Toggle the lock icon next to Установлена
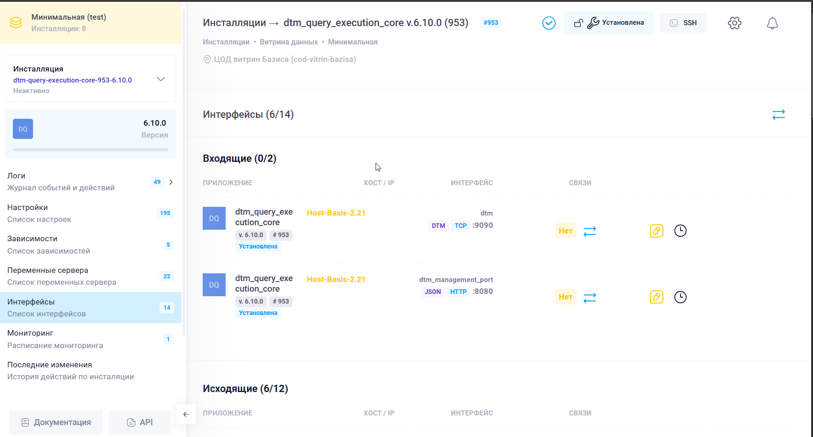813x437 pixels. (x=578, y=22)
